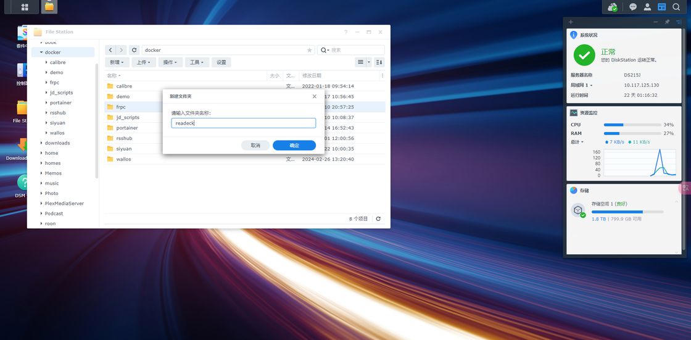Click the folder name input field
This screenshot has width=691, height=340.
[243, 123]
